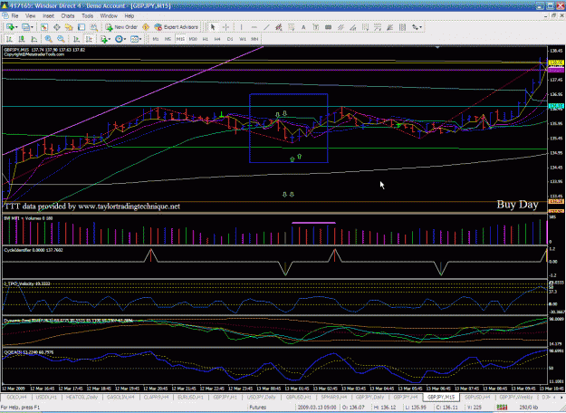This screenshot has width=566, height=413.
Task: Select the Cursor arrow tool
Action: tap(213, 27)
